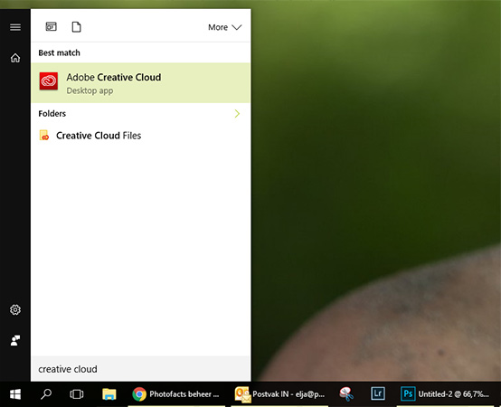Viewport: 501px width, 407px height.
Task: Go to Home in the search sidebar
Action: pyautogui.click(x=15, y=58)
